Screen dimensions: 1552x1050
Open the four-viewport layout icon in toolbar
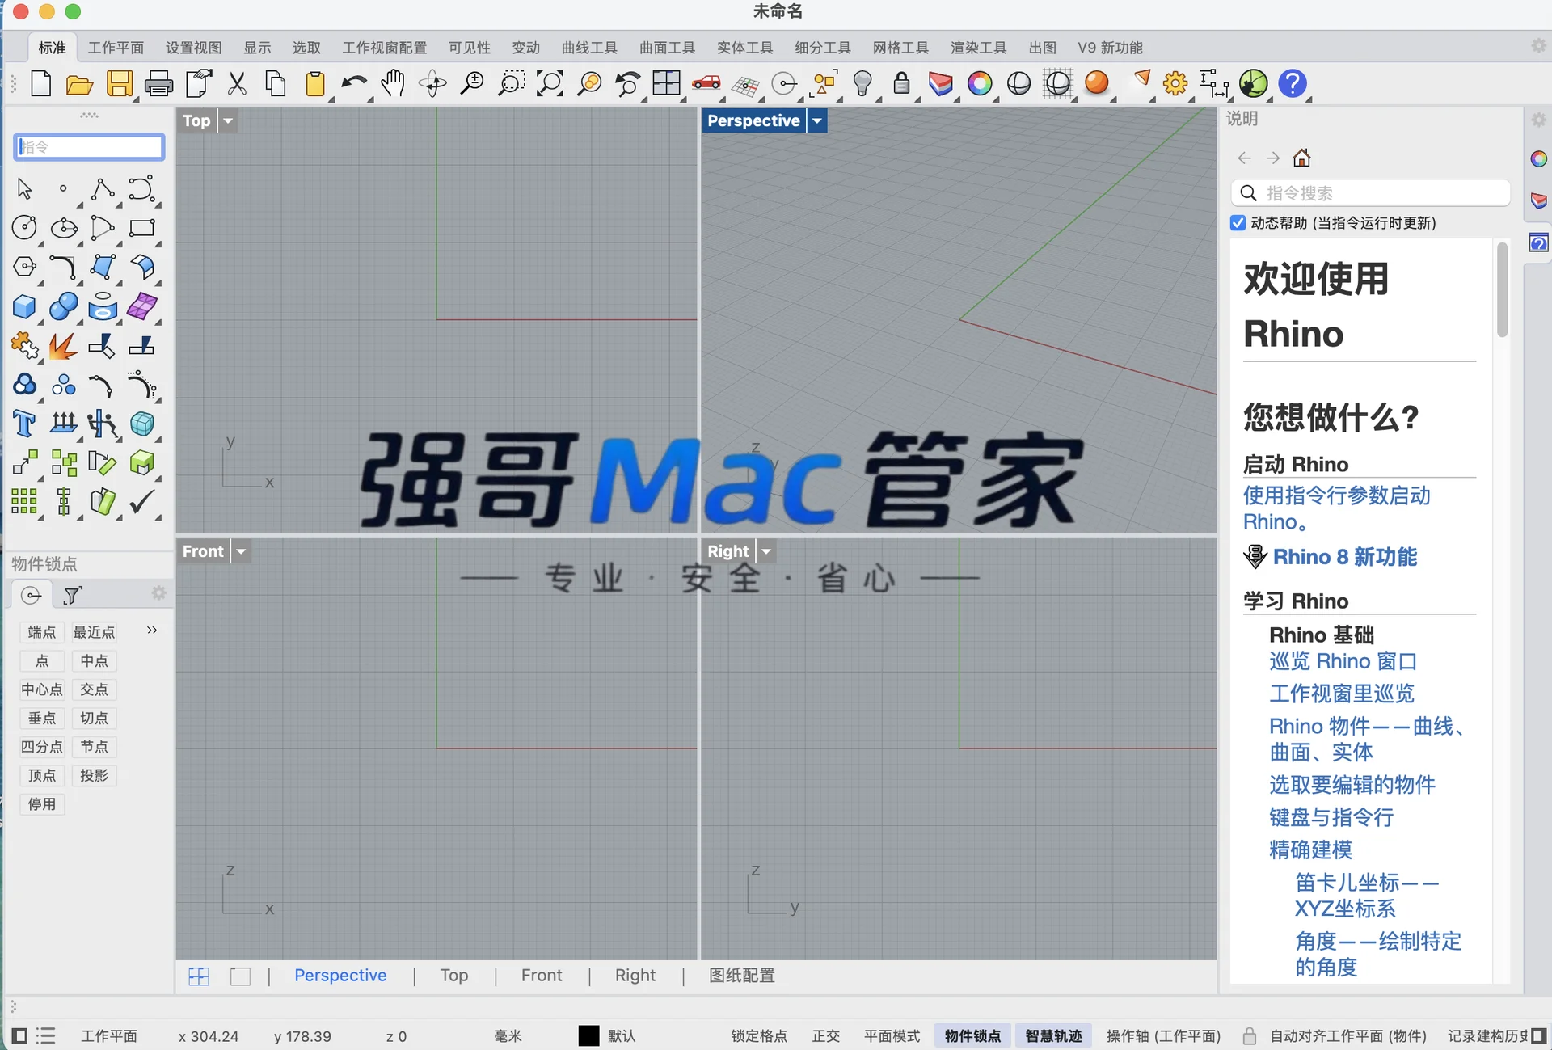(x=666, y=83)
